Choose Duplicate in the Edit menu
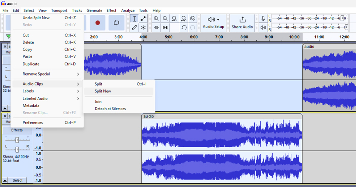The height and width of the screenshot is (187, 356). 47,64
